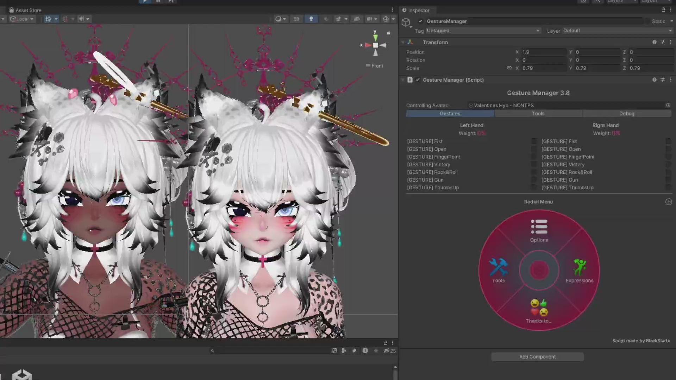This screenshot has width=676, height=380.
Task: Switch to the Debug tab
Action: tap(626, 114)
